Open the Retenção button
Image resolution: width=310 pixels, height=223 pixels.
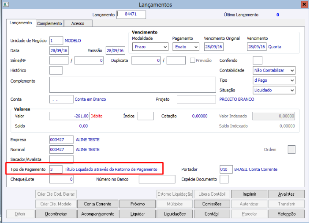[x=286, y=214]
